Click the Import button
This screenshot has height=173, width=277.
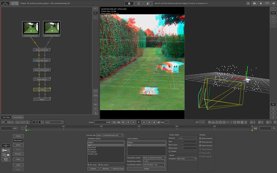(x=93, y=169)
